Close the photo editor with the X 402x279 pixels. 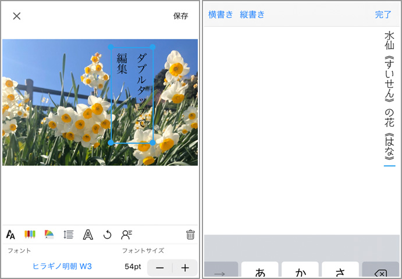[x=17, y=16]
